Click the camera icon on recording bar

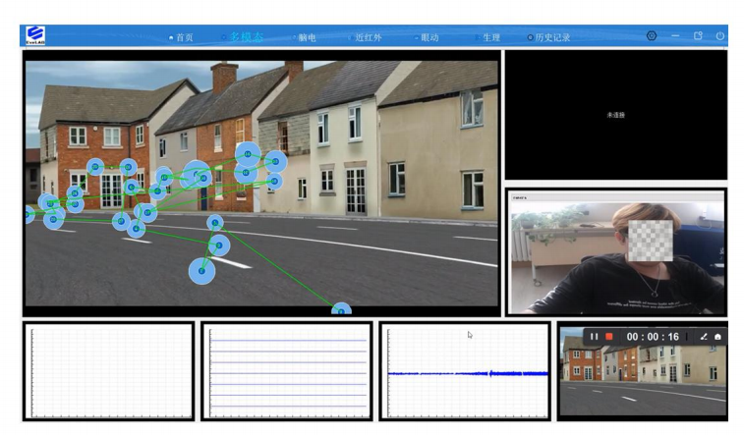pyautogui.click(x=718, y=337)
